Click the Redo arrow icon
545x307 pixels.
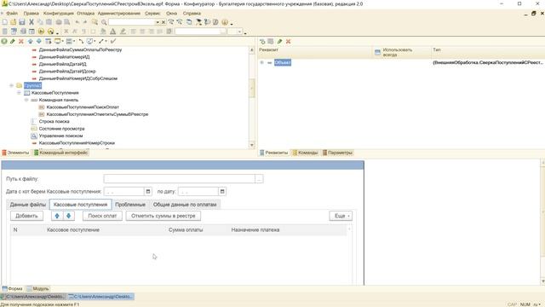tap(85, 22)
